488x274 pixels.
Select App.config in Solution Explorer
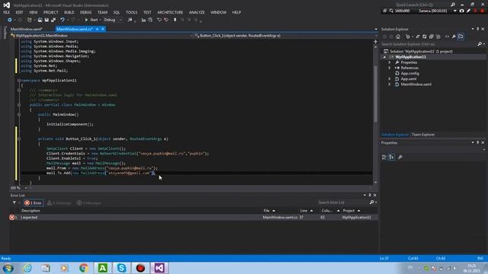(x=410, y=74)
